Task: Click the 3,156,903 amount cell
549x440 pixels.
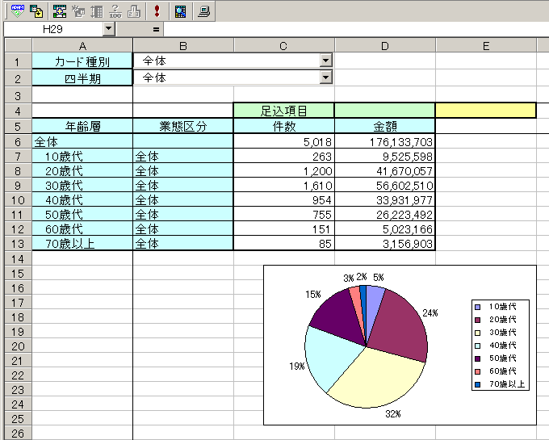Action: coord(385,243)
